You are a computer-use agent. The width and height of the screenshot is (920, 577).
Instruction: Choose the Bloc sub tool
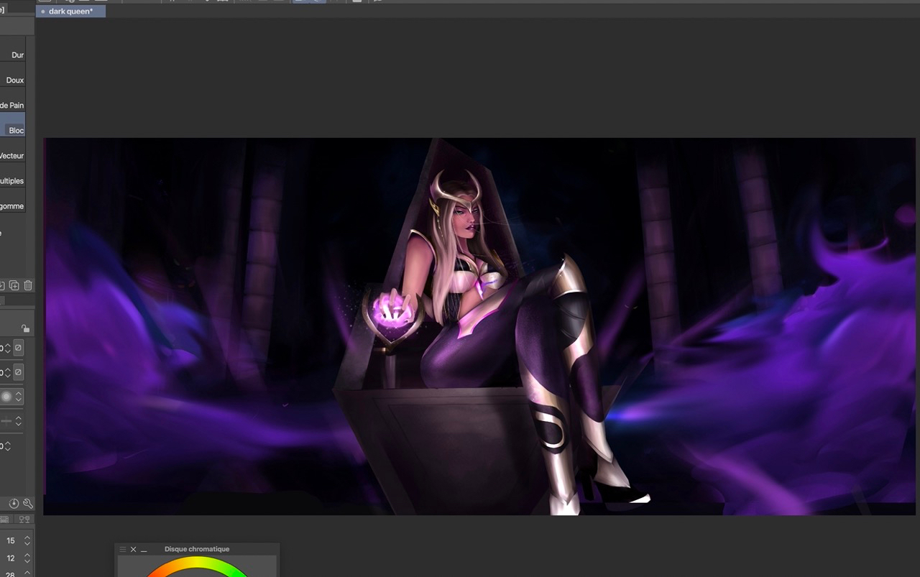(14, 130)
